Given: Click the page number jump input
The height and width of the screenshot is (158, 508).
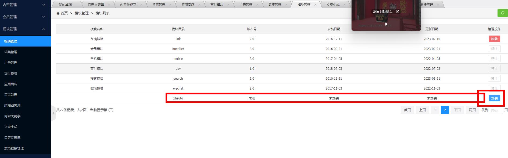Looking at the screenshot, I should pos(496,110).
